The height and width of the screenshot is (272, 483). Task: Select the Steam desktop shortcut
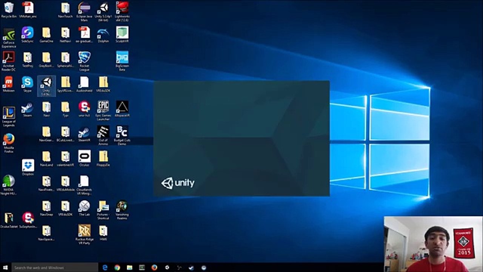[28, 109]
